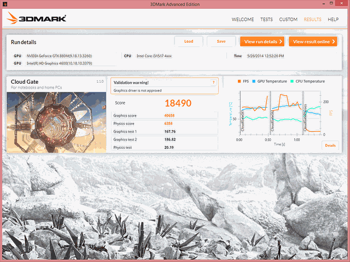Switch to the TESTS tab
This screenshot has width=350, height=262.
(266, 19)
